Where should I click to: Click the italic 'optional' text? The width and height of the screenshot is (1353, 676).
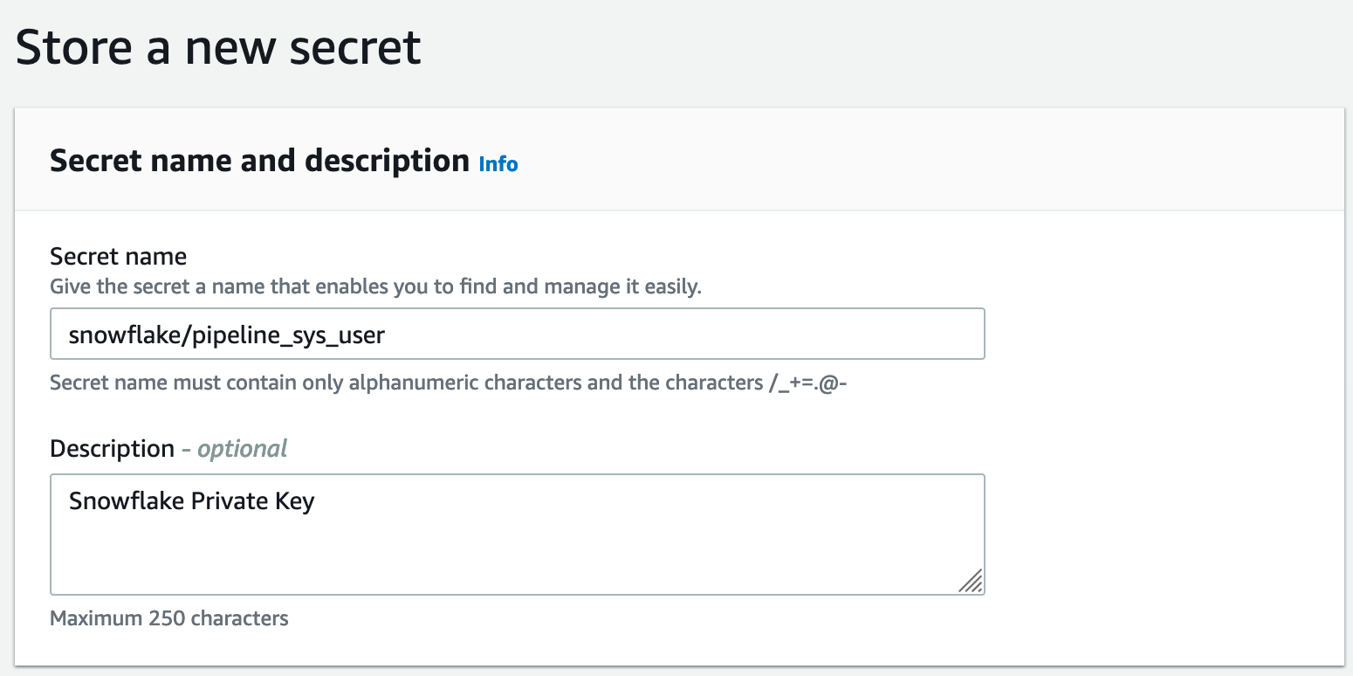pyautogui.click(x=242, y=449)
